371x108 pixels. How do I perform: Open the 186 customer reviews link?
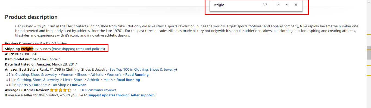tap(99, 90)
